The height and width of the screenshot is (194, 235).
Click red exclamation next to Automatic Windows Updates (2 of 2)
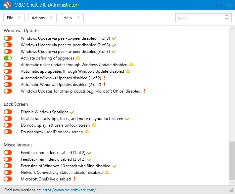105,84
